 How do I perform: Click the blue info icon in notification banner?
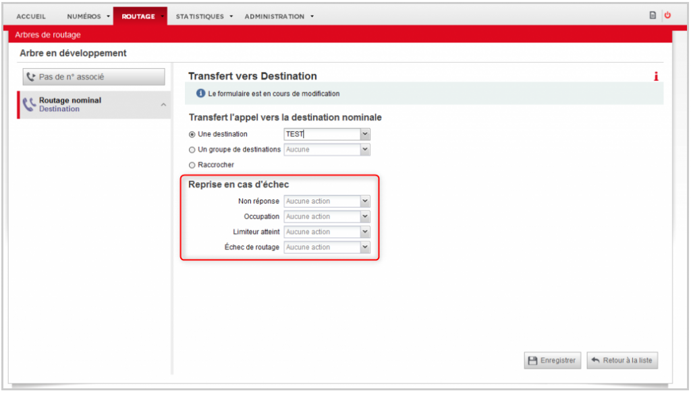[x=200, y=94]
